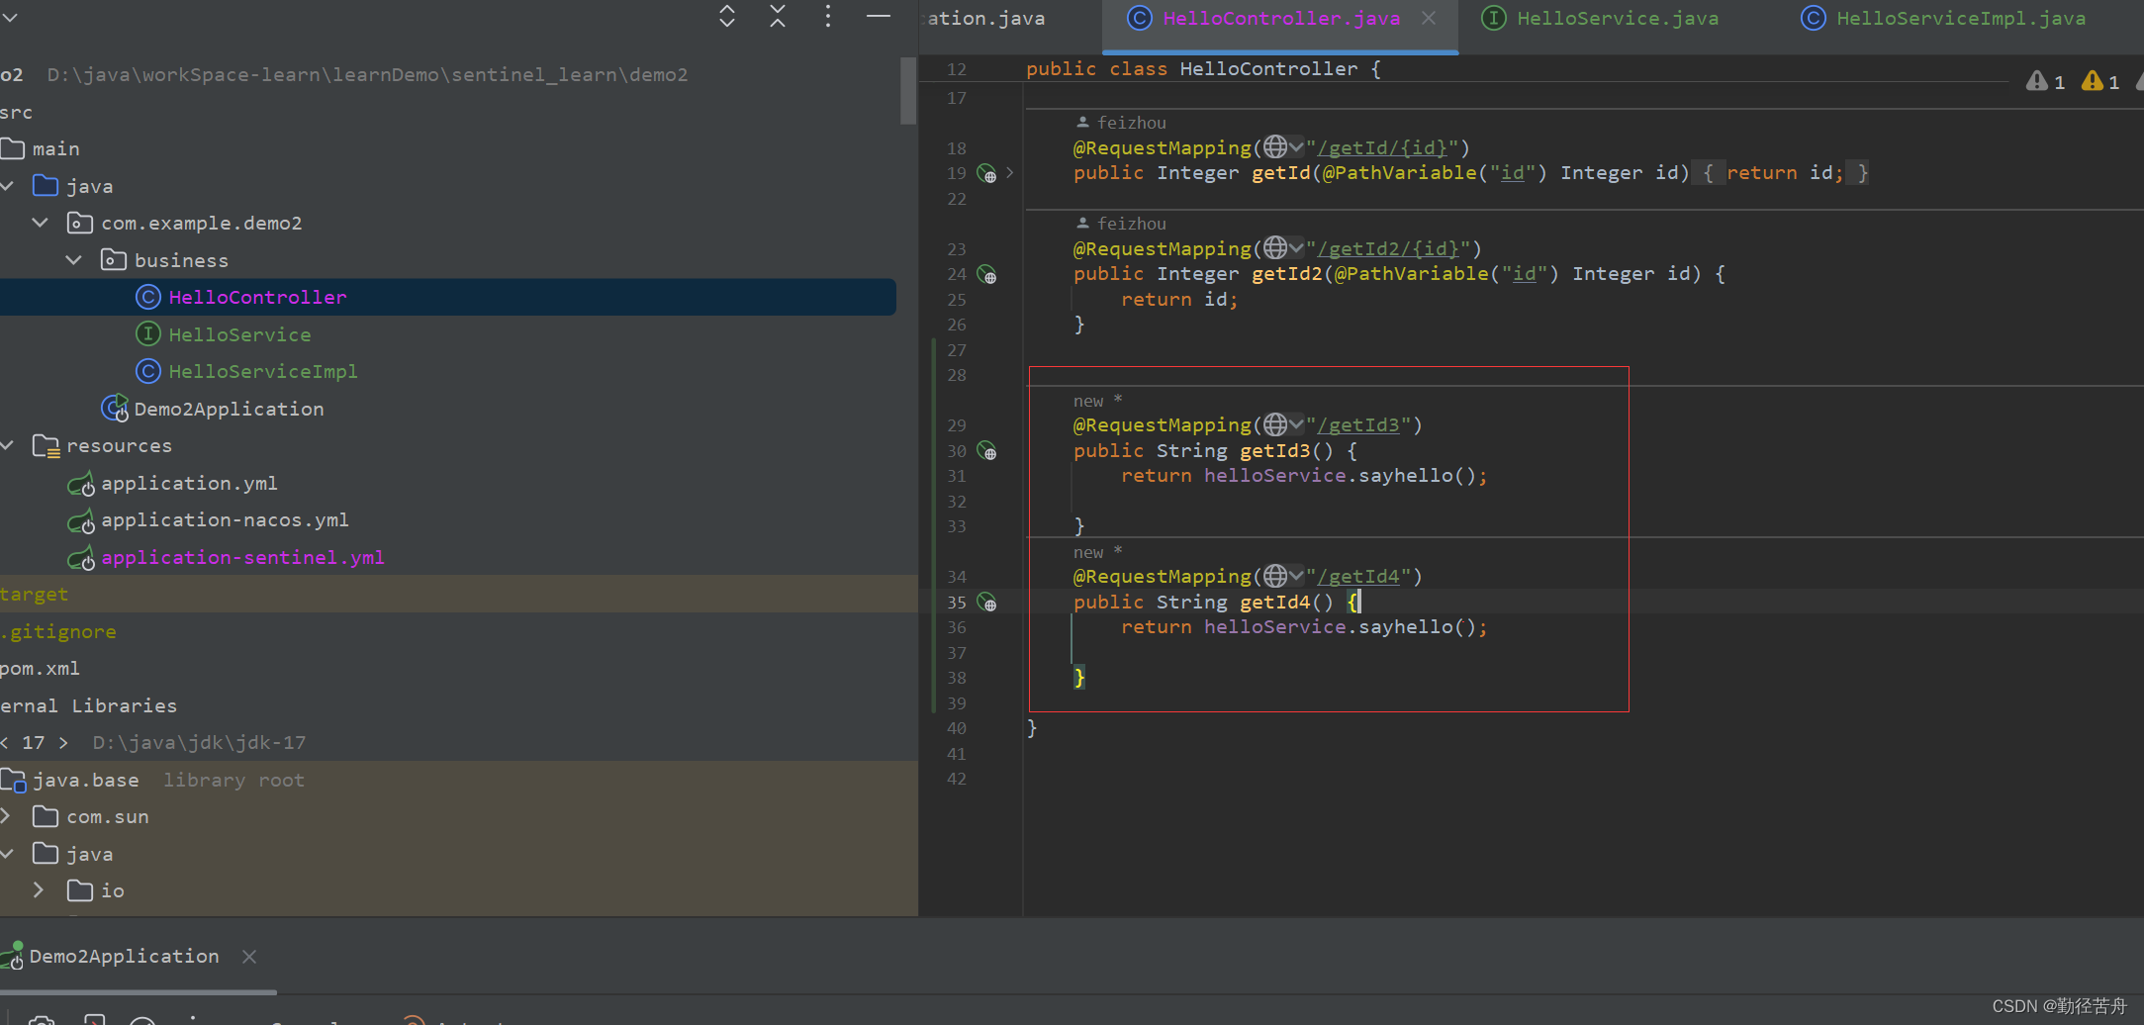This screenshot has height=1025, width=2144.
Task: Switch to the HelloServiceImpl.java tab
Action: coord(1944,19)
